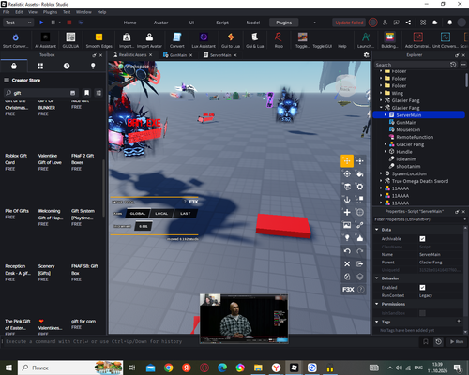Open Toolbox recent items clock tab

pyautogui.click(x=67, y=66)
